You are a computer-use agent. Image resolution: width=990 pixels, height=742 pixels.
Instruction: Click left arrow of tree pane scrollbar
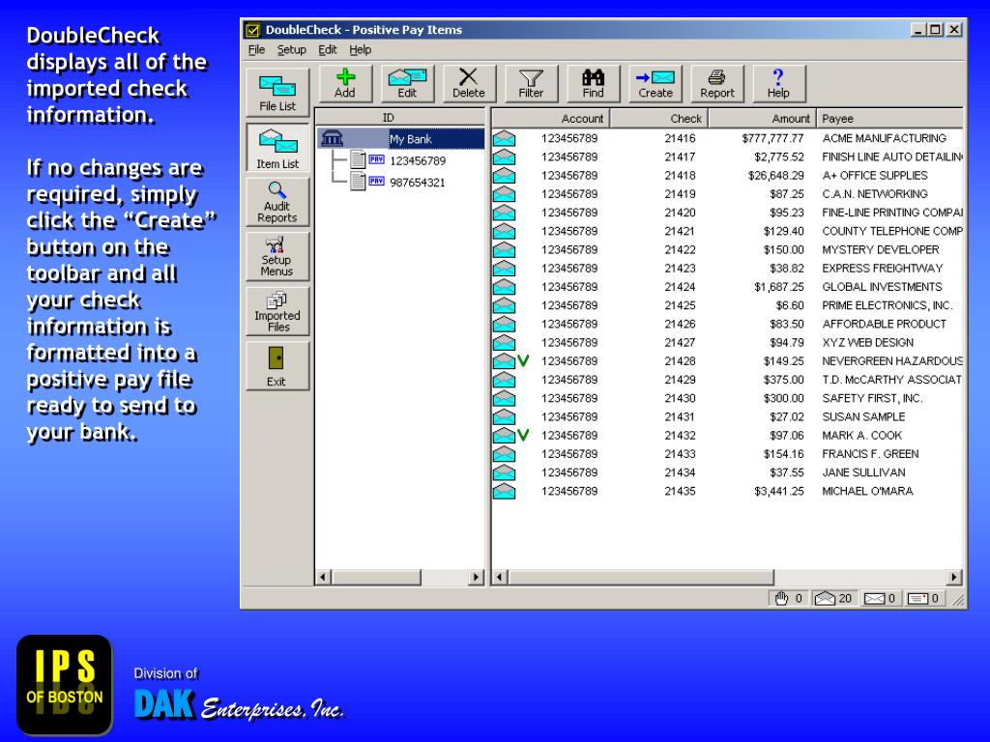pos(324,577)
